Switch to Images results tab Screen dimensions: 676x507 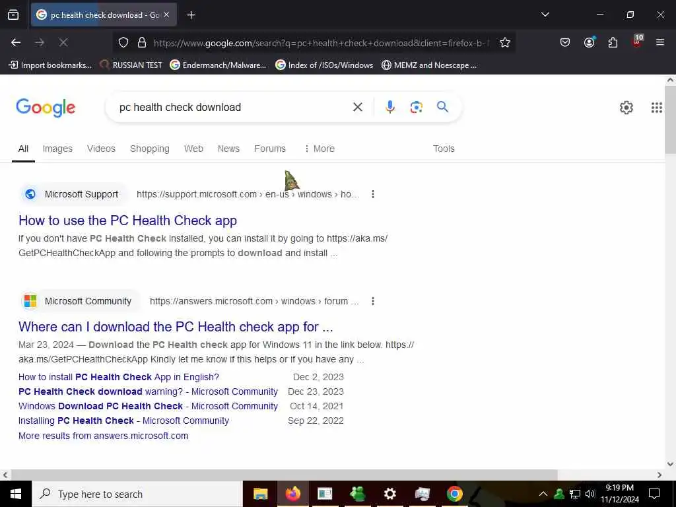(57, 149)
